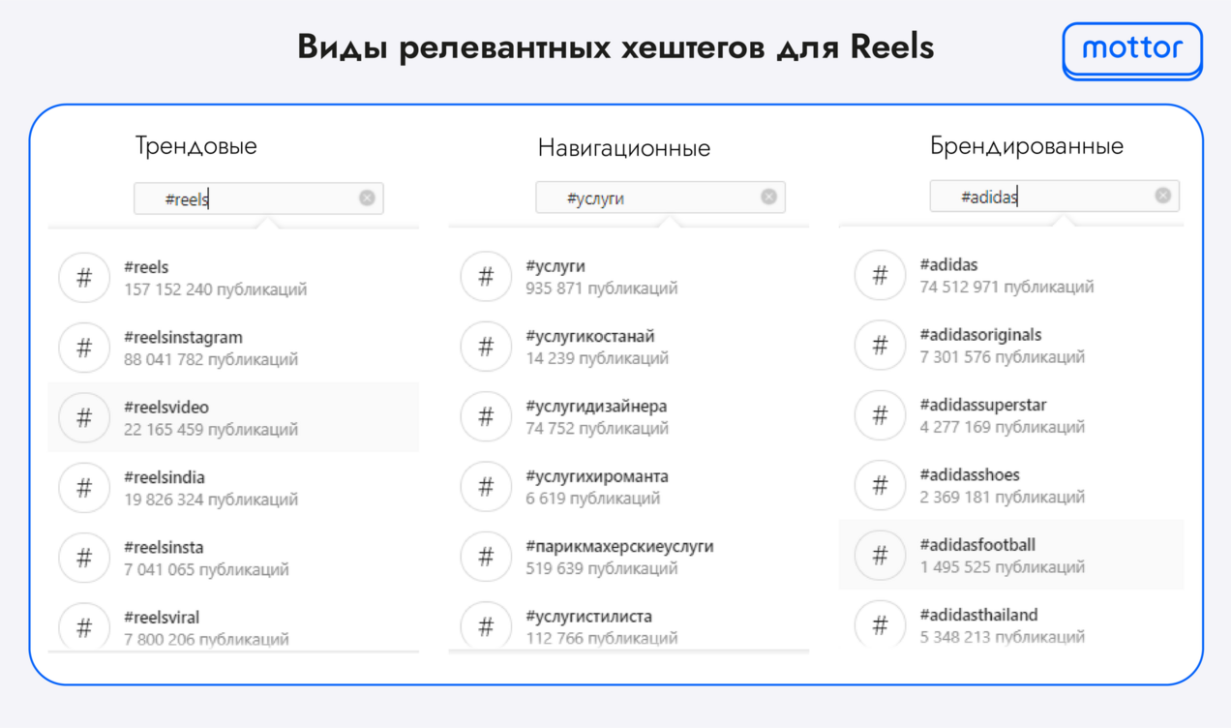Viewport: 1231px width, 728px height.
Task: Clear the #reels search field
Action: (367, 197)
